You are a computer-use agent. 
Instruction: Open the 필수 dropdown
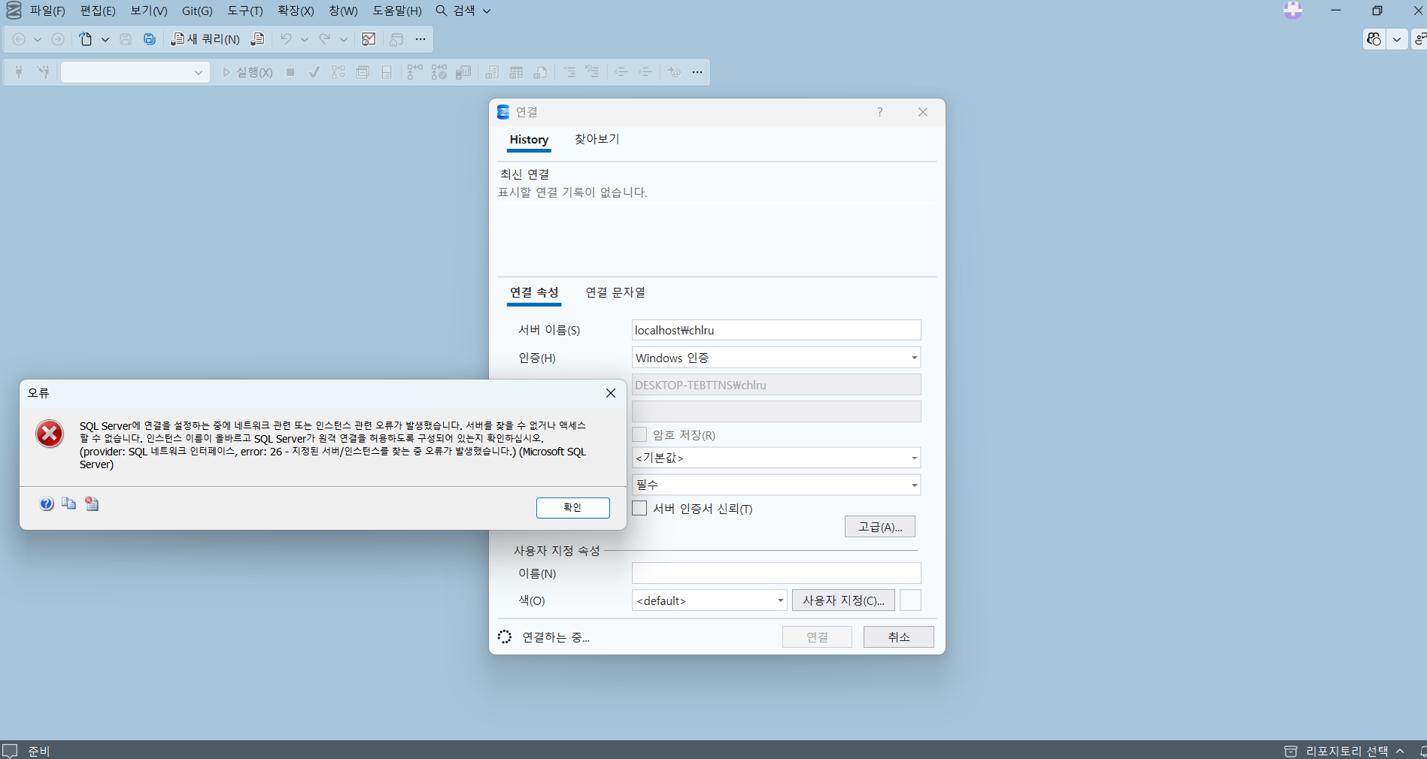click(776, 485)
